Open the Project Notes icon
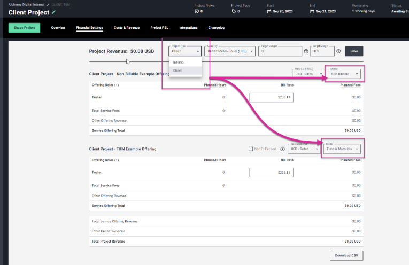This screenshot has width=409, height=265. point(197,11)
